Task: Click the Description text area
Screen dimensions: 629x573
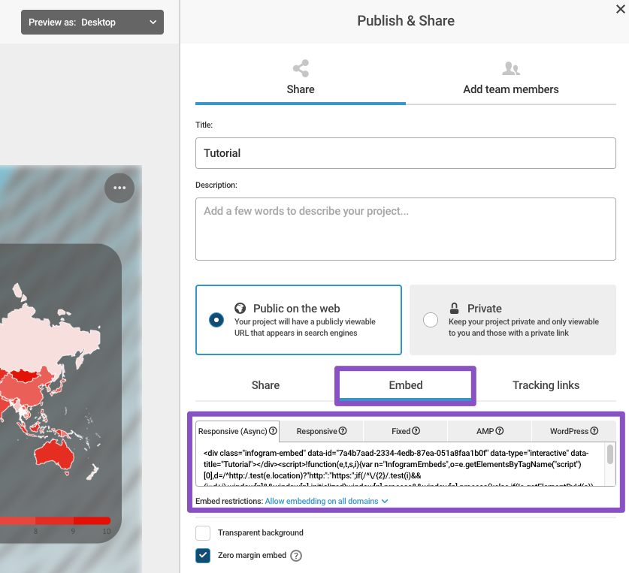Action: pos(406,229)
